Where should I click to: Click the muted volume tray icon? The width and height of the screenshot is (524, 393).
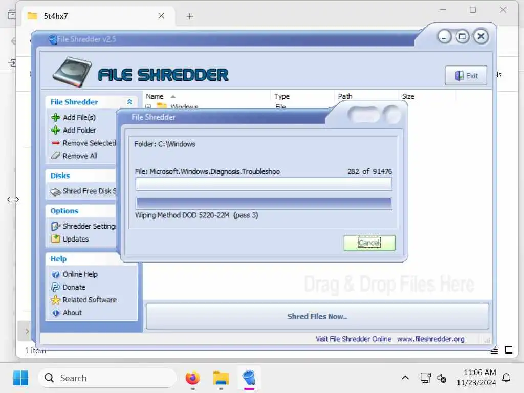pyautogui.click(x=442, y=378)
